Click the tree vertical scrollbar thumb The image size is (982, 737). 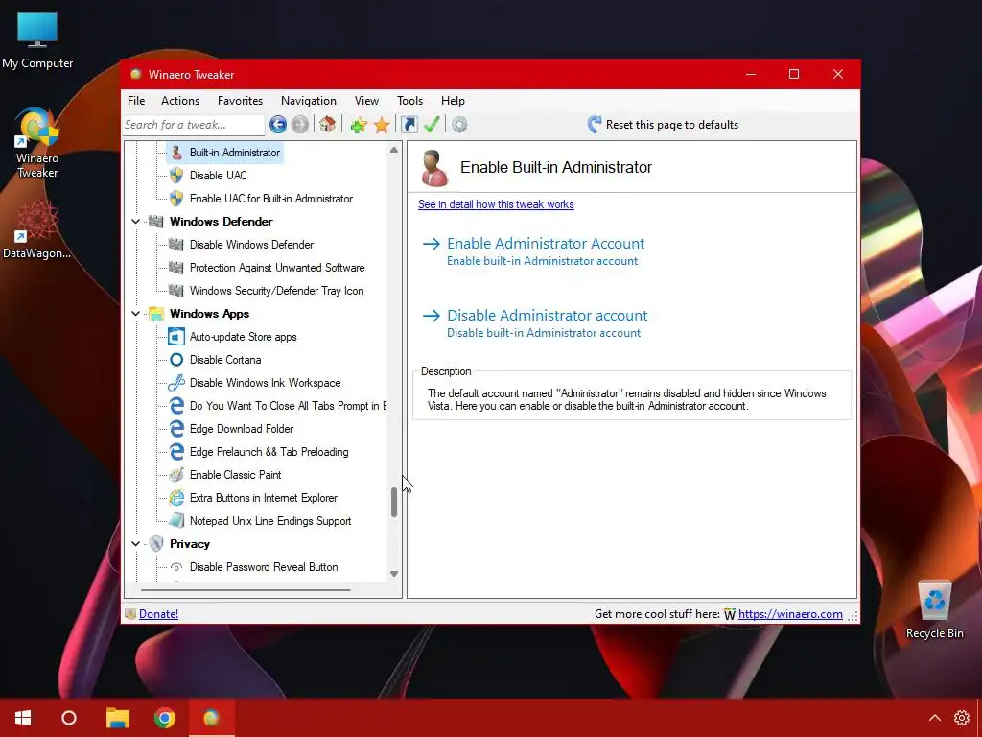[x=394, y=502]
